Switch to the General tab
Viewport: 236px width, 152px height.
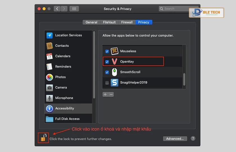coord(91,22)
